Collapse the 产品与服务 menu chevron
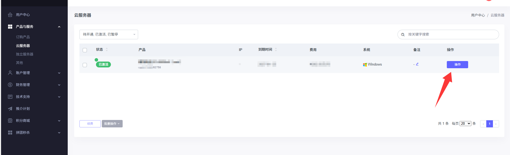The image size is (510, 155). pyautogui.click(x=59, y=27)
